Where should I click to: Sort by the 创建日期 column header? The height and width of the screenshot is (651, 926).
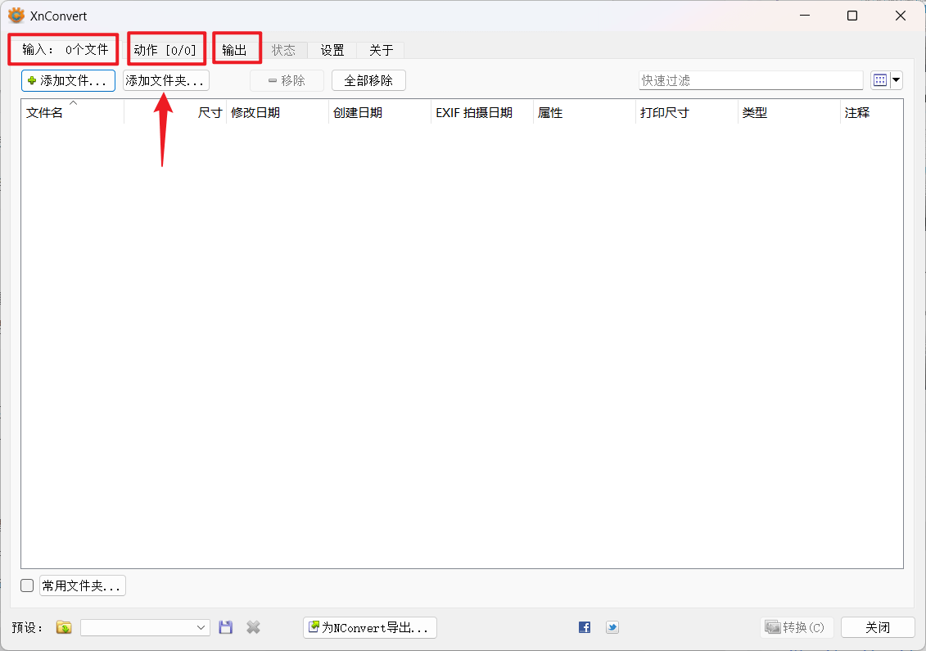[380, 112]
